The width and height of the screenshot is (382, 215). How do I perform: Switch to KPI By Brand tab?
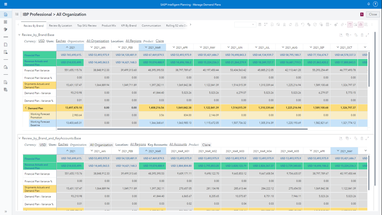coord(129,26)
